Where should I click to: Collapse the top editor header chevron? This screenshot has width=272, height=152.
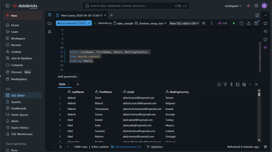tap(265, 15)
